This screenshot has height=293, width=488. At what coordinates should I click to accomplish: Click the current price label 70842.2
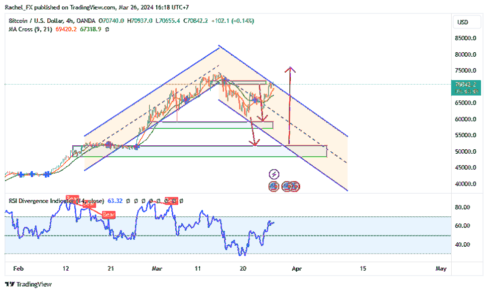pyautogui.click(x=466, y=84)
